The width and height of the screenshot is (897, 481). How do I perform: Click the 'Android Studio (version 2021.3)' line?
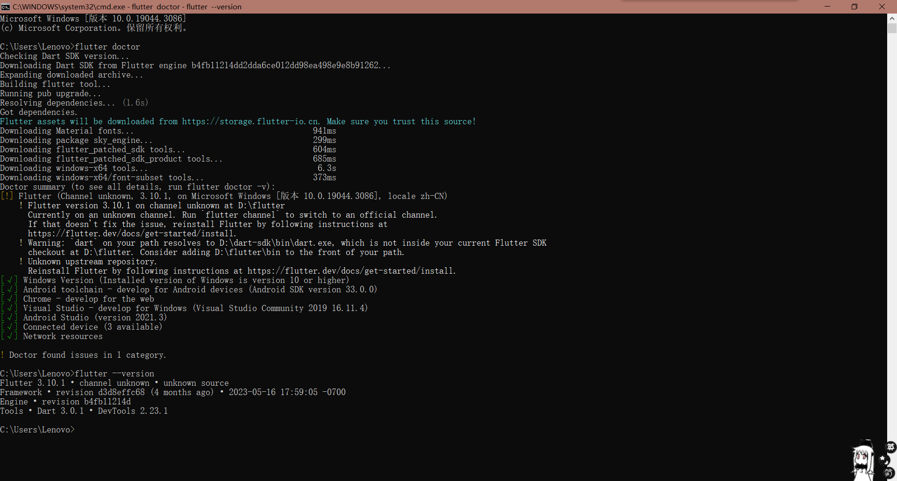tap(84, 318)
